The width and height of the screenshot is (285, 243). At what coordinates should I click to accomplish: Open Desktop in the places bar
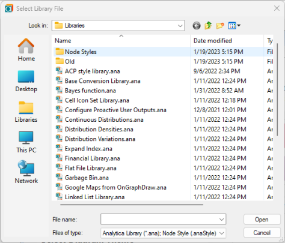pos(26,80)
